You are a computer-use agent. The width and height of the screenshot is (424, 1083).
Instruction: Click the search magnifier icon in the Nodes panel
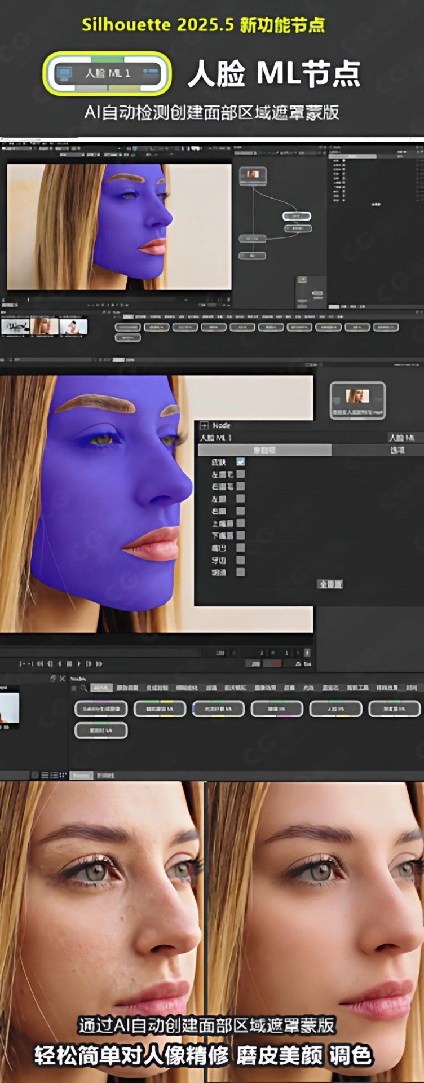[83, 688]
